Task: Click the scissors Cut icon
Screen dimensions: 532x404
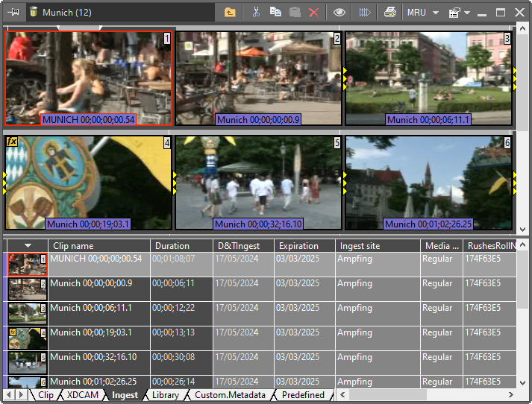Action: coord(256,12)
